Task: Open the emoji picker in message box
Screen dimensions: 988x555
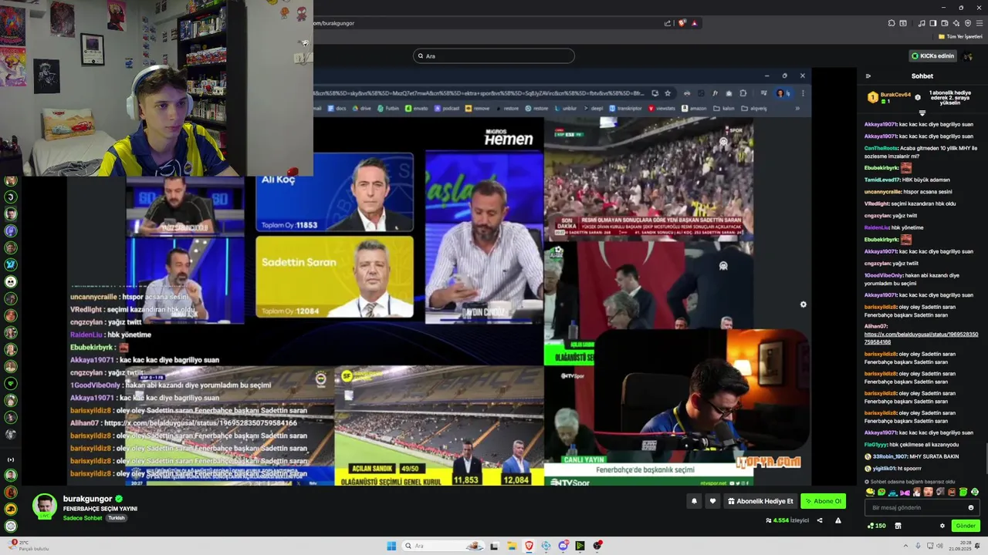Action: point(970,507)
